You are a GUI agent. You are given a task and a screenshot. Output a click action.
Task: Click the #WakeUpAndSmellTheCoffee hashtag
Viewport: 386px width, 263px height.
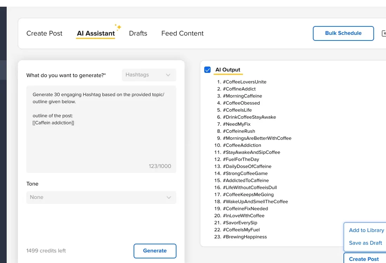tap(255, 202)
